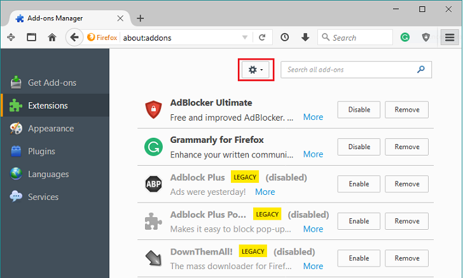Open the URL bar history dropdown arrow
The image size is (463, 278).
click(x=245, y=37)
